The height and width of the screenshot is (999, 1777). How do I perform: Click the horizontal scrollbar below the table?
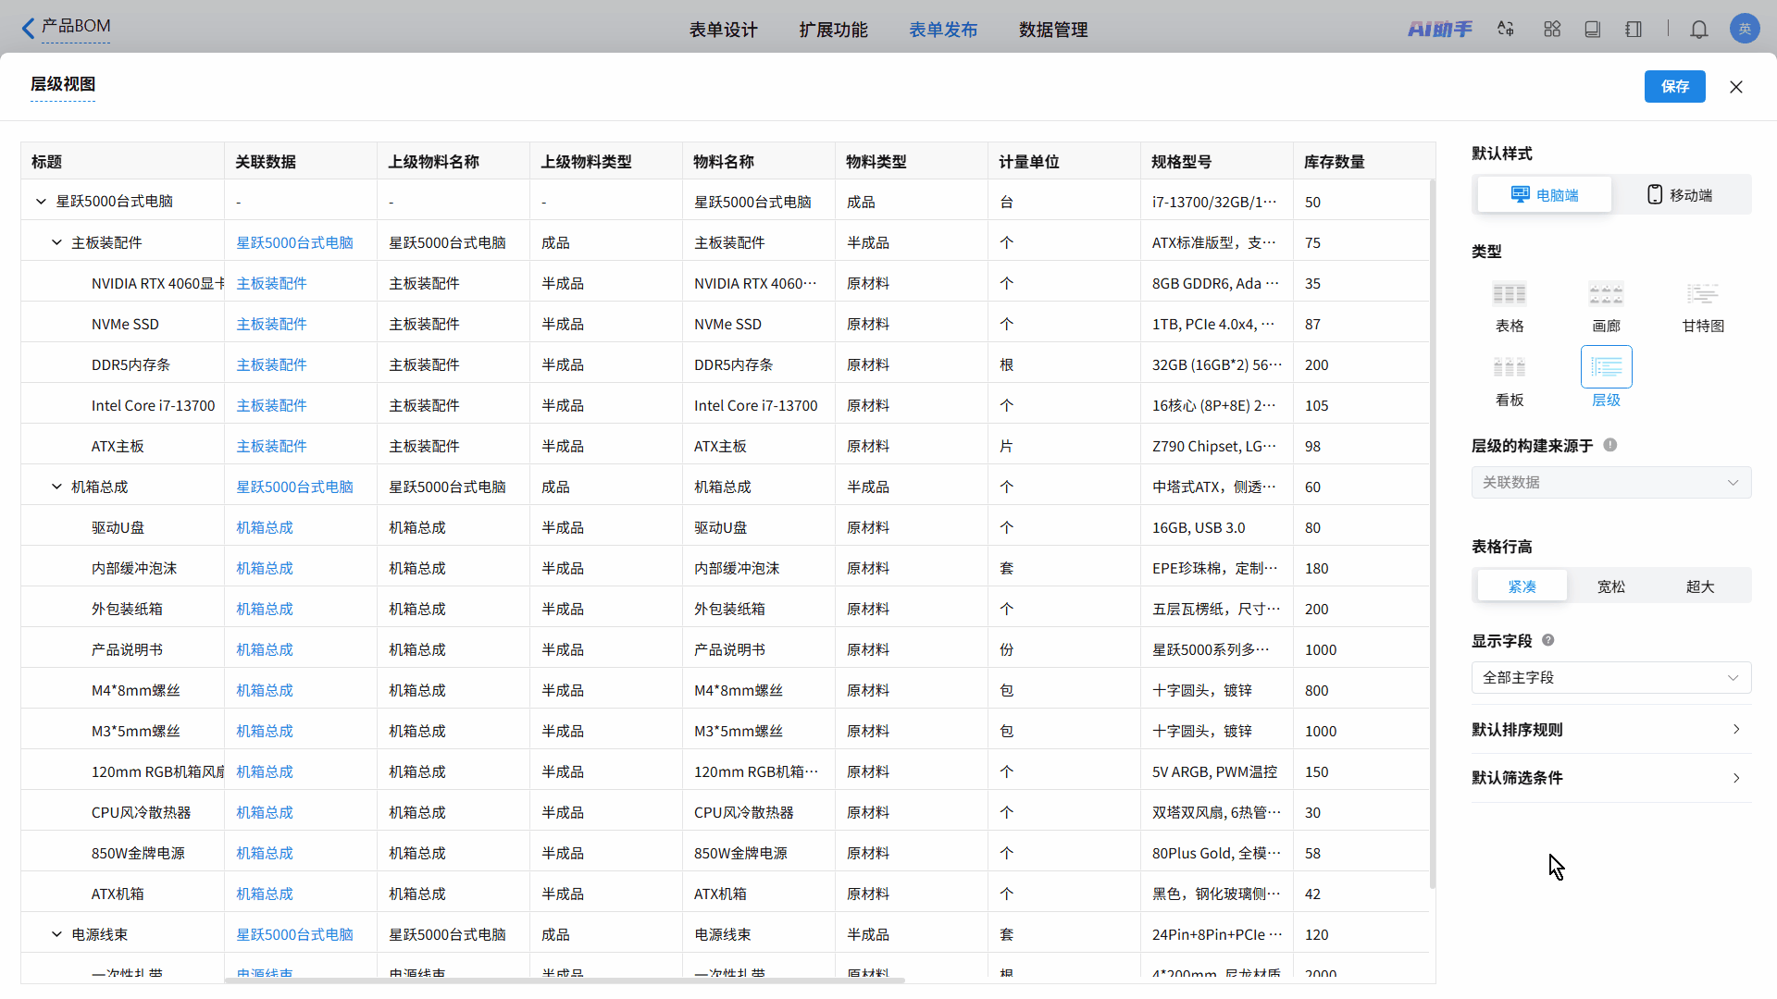click(565, 980)
